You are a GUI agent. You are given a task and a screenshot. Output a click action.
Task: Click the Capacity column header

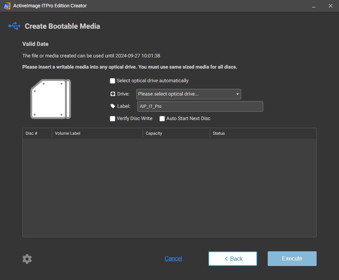[x=176, y=133]
